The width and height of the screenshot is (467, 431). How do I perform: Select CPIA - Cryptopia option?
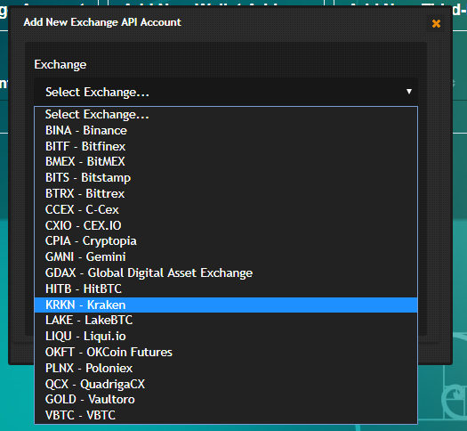pyautogui.click(x=226, y=241)
